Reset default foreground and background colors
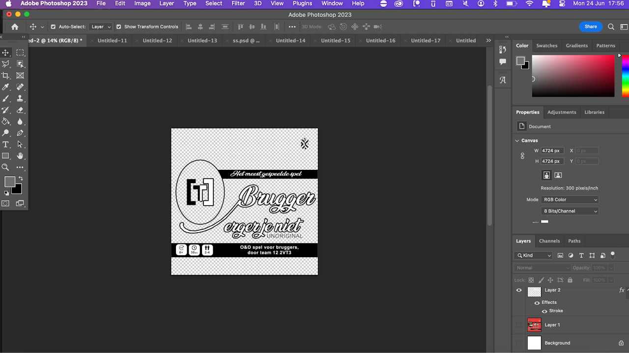Image resolution: width=629 pixels, height=353 pixels. pos(6,193)
